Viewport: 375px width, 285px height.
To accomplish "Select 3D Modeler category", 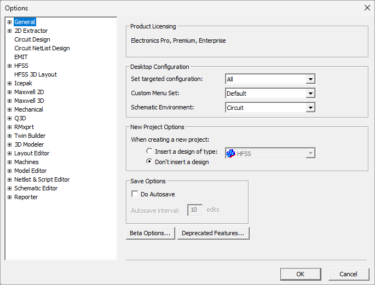I will pos(29,144).
